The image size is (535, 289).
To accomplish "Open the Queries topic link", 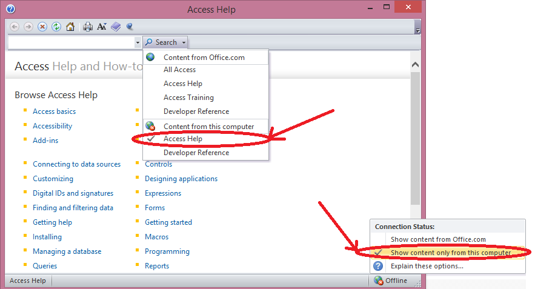I will [x=45, y=266].
